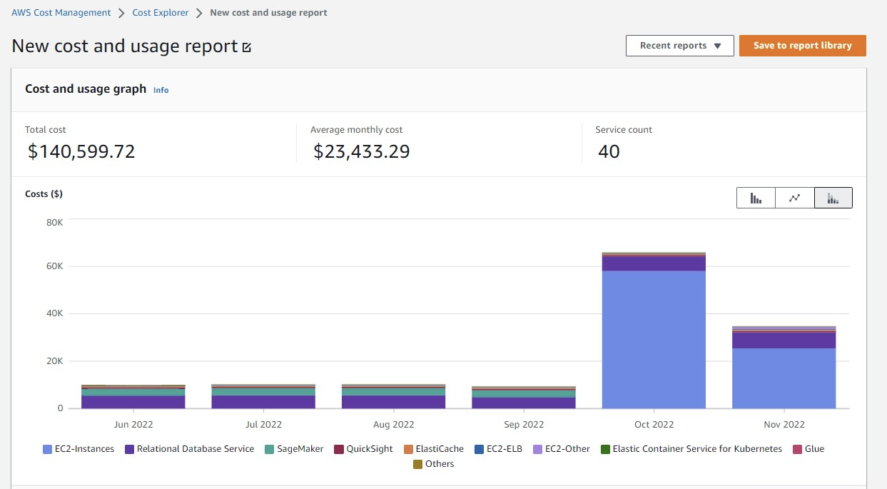Switch to bar chart view
This screenshot has height=489, width=887.
coord(756,198)
